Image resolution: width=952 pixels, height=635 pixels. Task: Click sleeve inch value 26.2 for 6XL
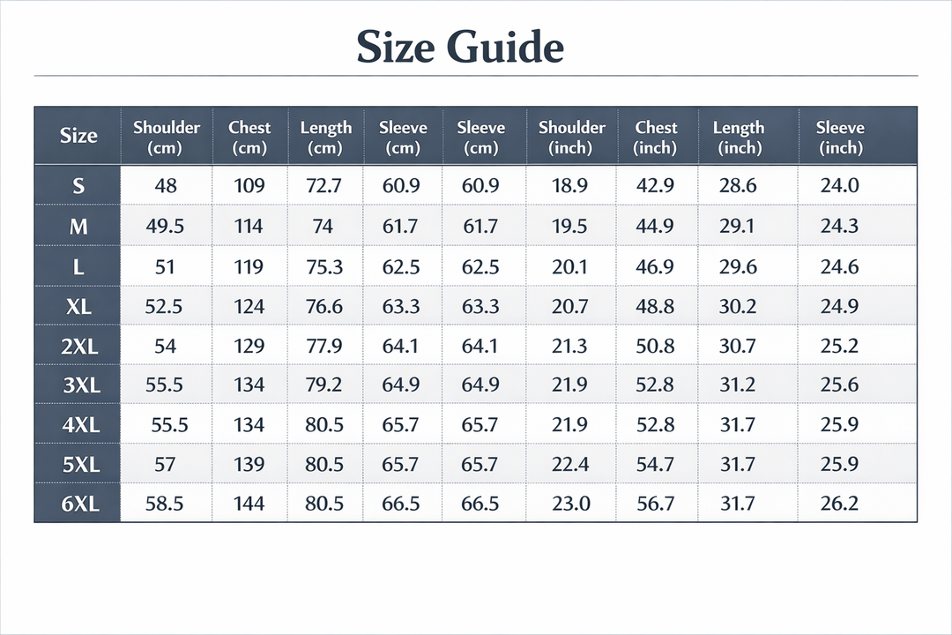pyautogui.click(x=839, y=504)
